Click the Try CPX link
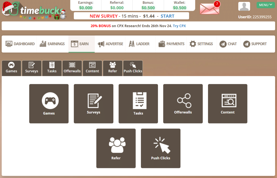The width and height of the screenshot is (277, 178). coord(179,26)
